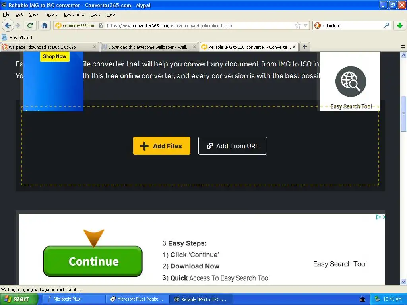Click the green Continue ad button
The width and height of the screenshot is (407, 305).
[x=93, y=261]
